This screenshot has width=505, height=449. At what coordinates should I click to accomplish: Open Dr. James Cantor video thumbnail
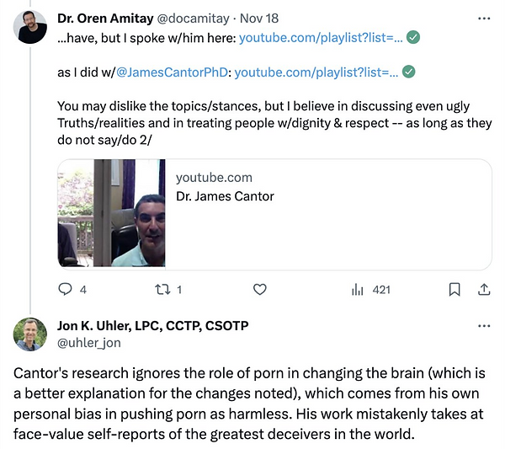coord(111,214)
